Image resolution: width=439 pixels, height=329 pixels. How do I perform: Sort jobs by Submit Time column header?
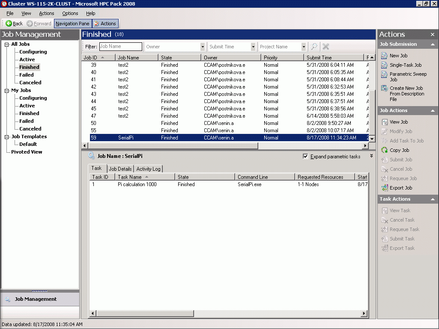tap(334, 58)
